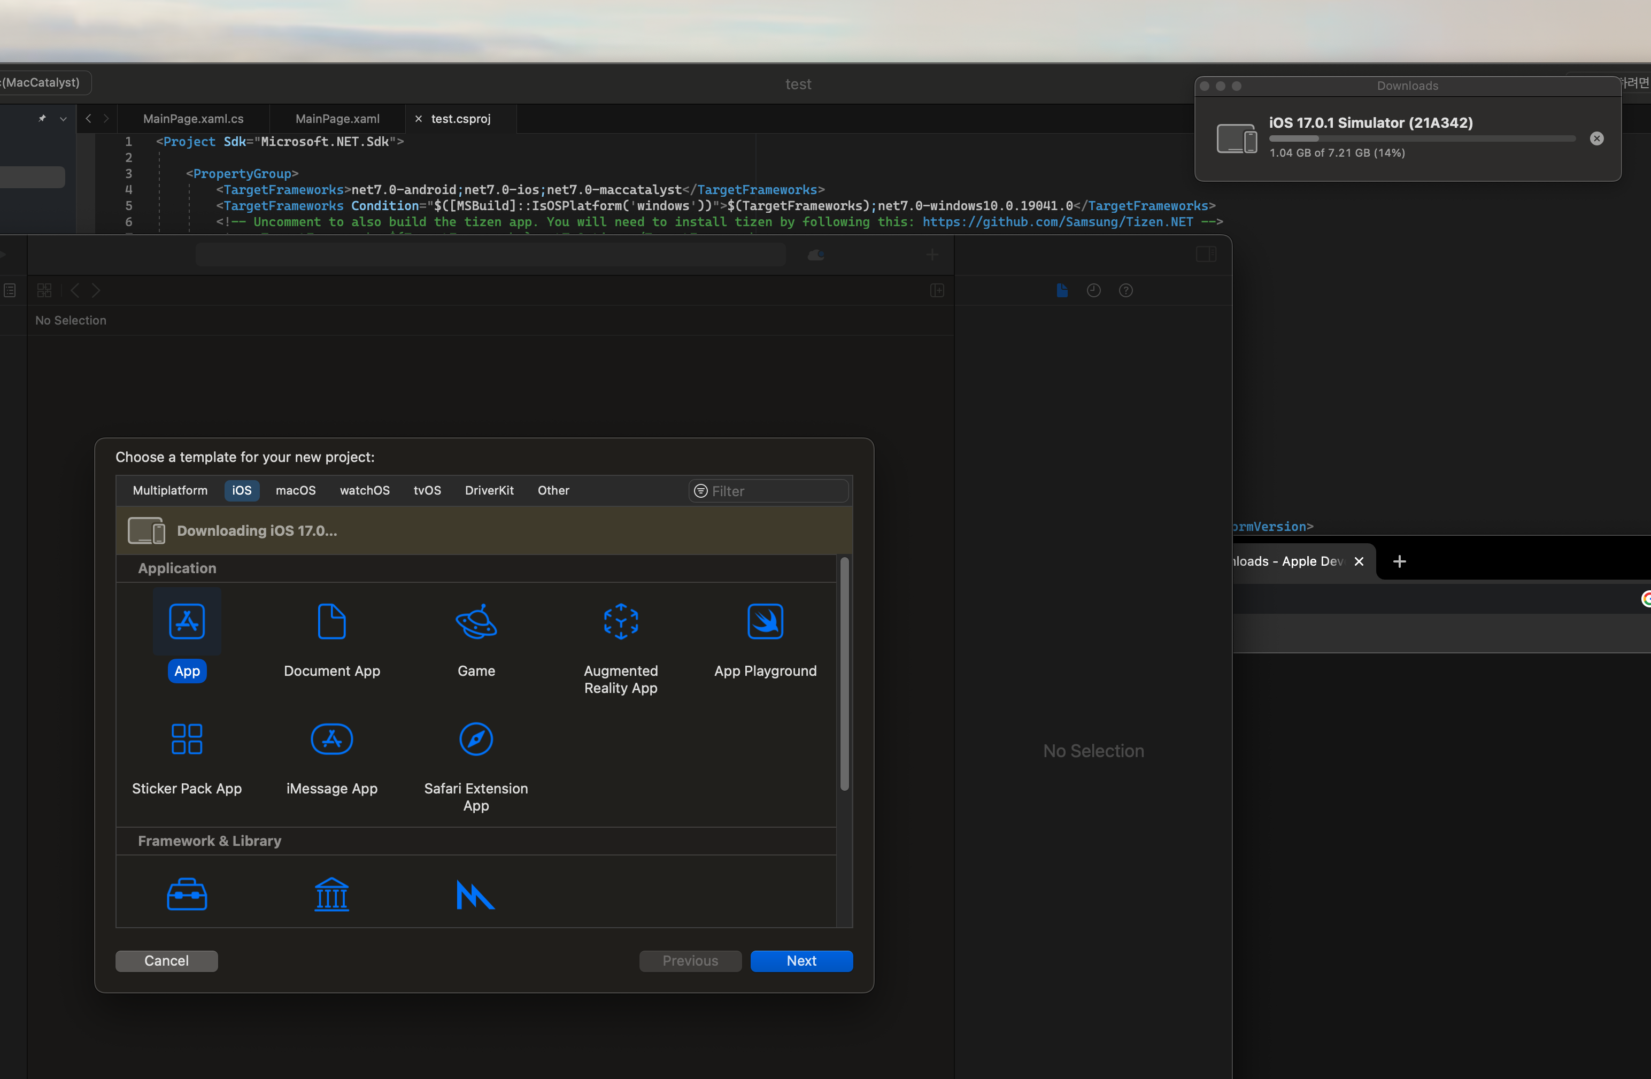Image resolution: width=1651 pixels, height=1079 pixels.
Task: Open the document list chevron dropdown
Action: pyautogui.click(x=63, y=119)
